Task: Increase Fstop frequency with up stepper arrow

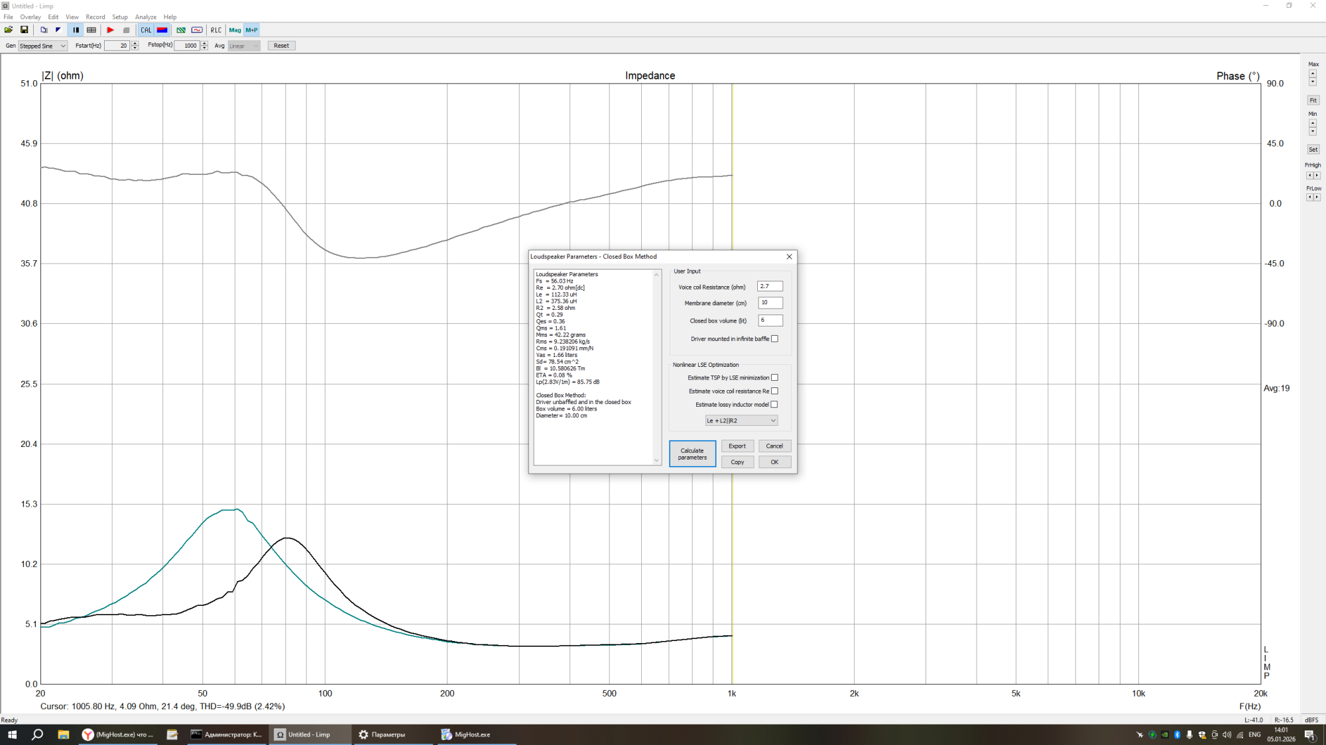Action: tap(204, 43)
